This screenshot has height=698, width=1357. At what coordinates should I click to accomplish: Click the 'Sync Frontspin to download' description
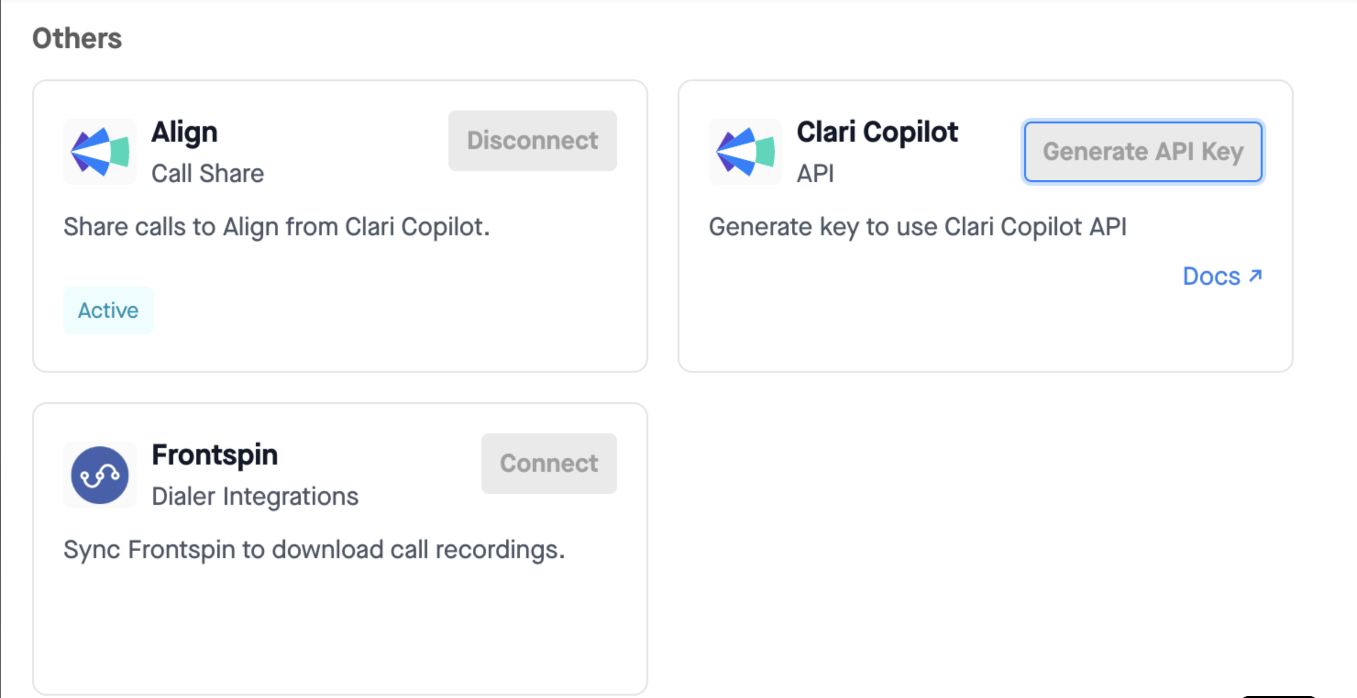(x=314, y=550)
